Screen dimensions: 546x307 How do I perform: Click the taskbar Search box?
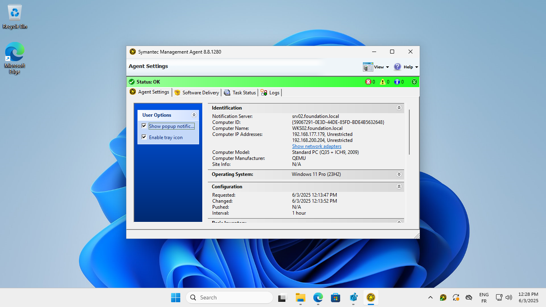pyautogui.click(x=229, y=297)
